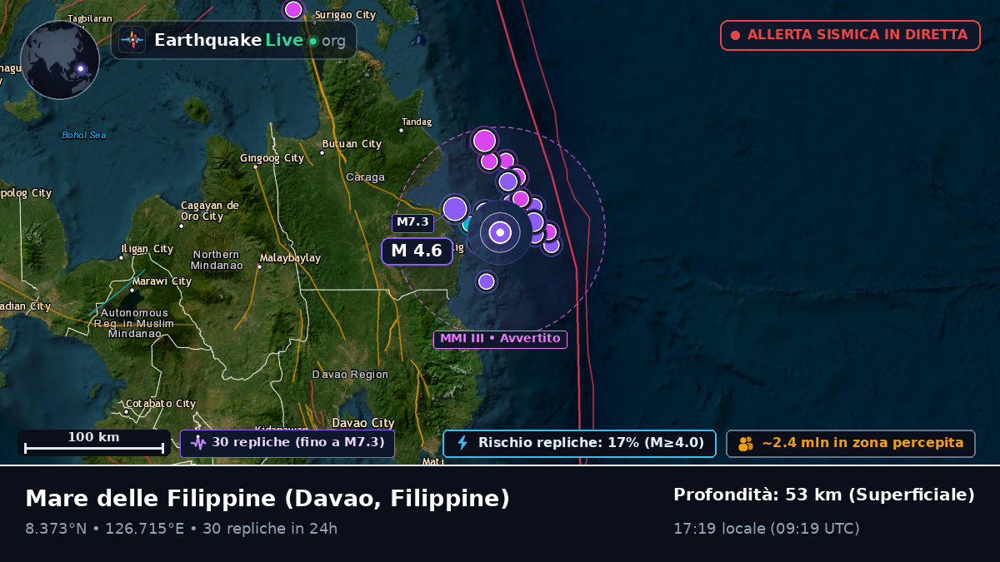Click the ~2.4 mln in zona percepita badge
Viewport: 1000px width, 562px height.
pos(850,443)
